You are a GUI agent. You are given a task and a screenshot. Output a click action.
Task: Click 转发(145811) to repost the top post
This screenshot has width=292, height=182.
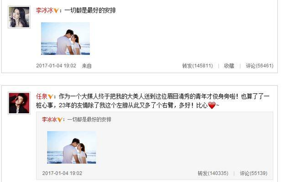[x=198, y=66]
